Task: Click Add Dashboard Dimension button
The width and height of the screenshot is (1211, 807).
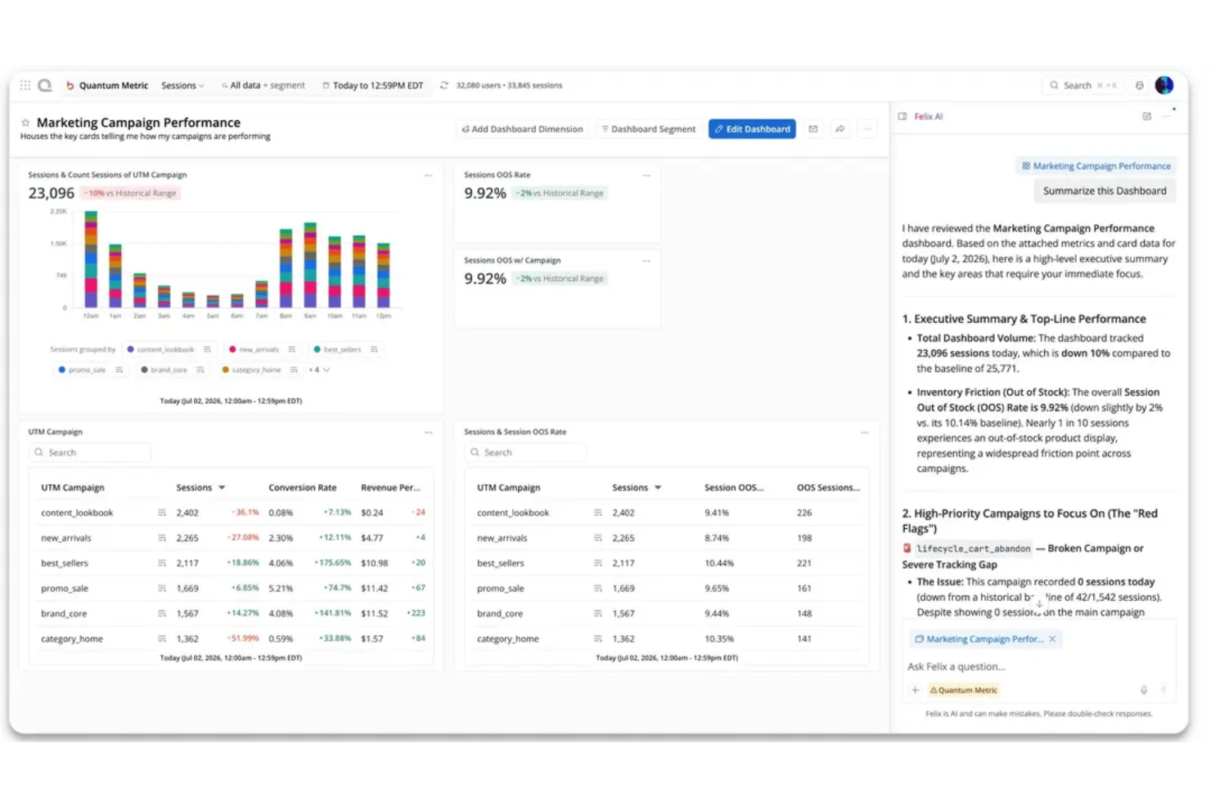Action: coord(522,129)
